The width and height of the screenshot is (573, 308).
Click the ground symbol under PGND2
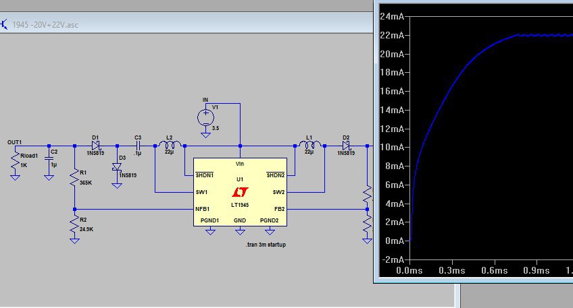pyautogui.click(x=270, y=231)
